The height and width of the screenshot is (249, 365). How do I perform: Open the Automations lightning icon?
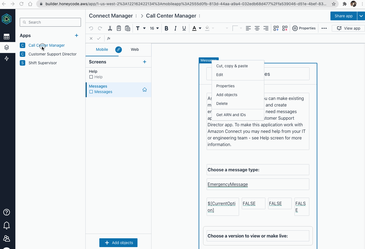click(7, 58)
